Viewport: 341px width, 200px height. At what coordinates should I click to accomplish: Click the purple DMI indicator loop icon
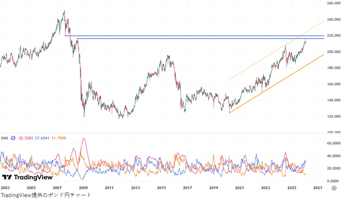(13, 138)
